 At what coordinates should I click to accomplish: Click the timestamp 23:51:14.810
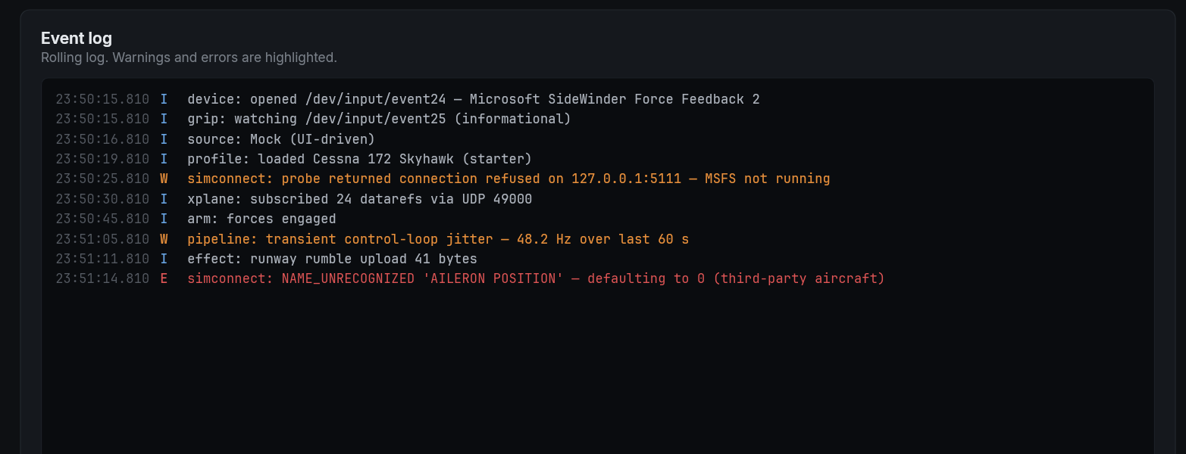(x=102, y=278)
